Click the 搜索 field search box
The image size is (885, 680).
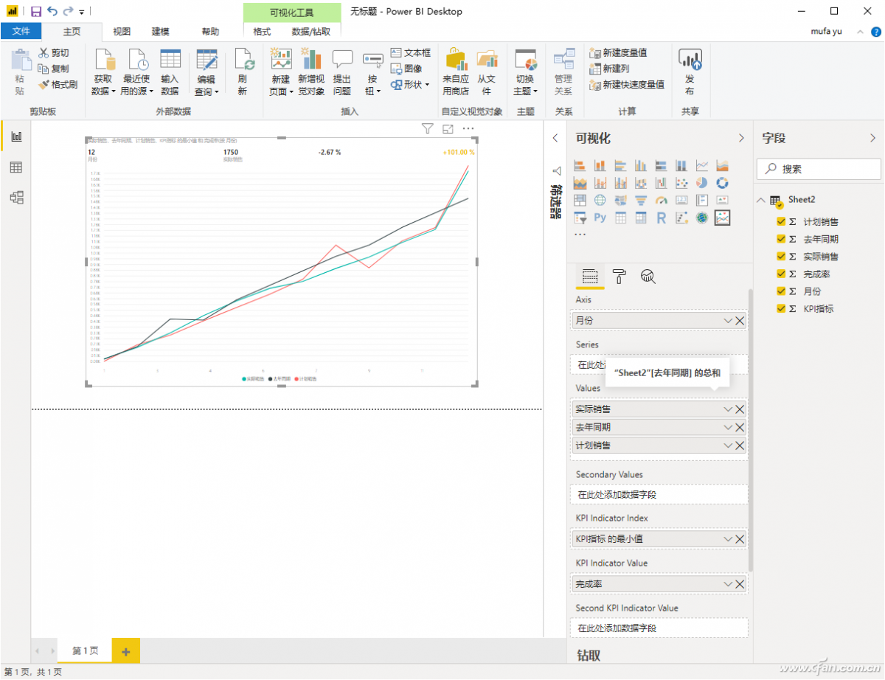(819, 169)
